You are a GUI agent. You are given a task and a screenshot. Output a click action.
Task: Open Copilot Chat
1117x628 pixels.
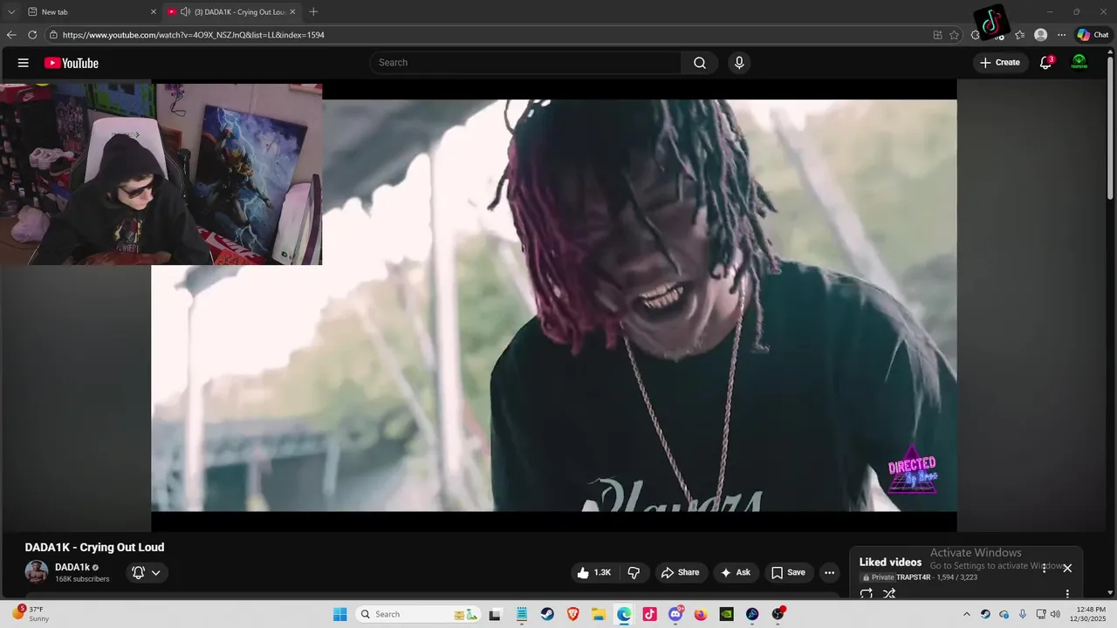1093,35
